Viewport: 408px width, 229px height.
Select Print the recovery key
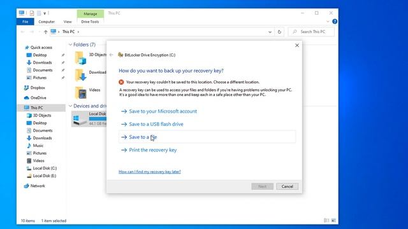tap(153, 150)
